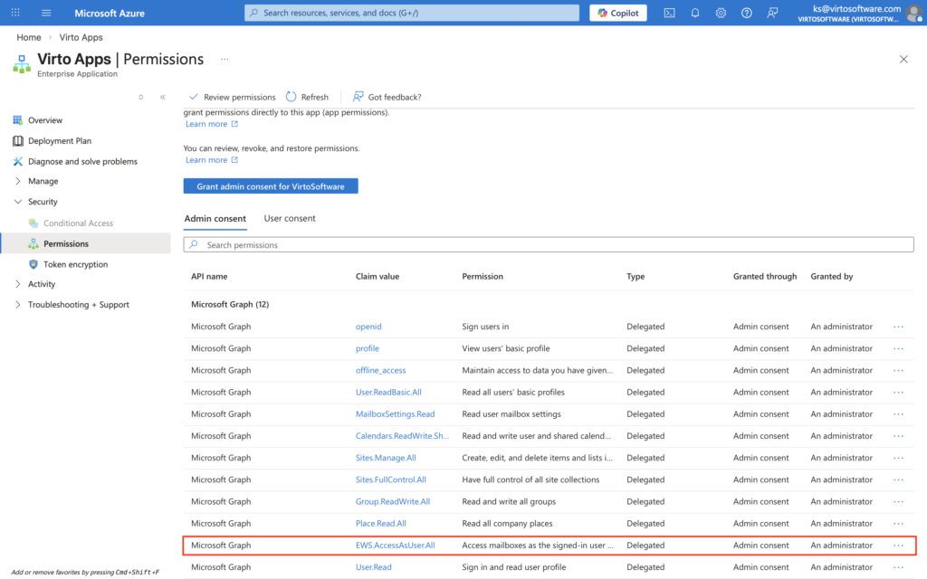The height and width of the screenshot is (579, 927).
Task: Open the EWS.AccessAsUser.All claim link
Action: [x=395, y=546]
